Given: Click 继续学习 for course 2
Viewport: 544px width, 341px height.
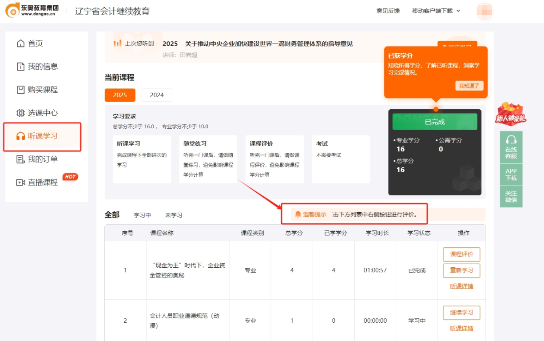Looking at the screenshot, I should [x=461, y=313].
